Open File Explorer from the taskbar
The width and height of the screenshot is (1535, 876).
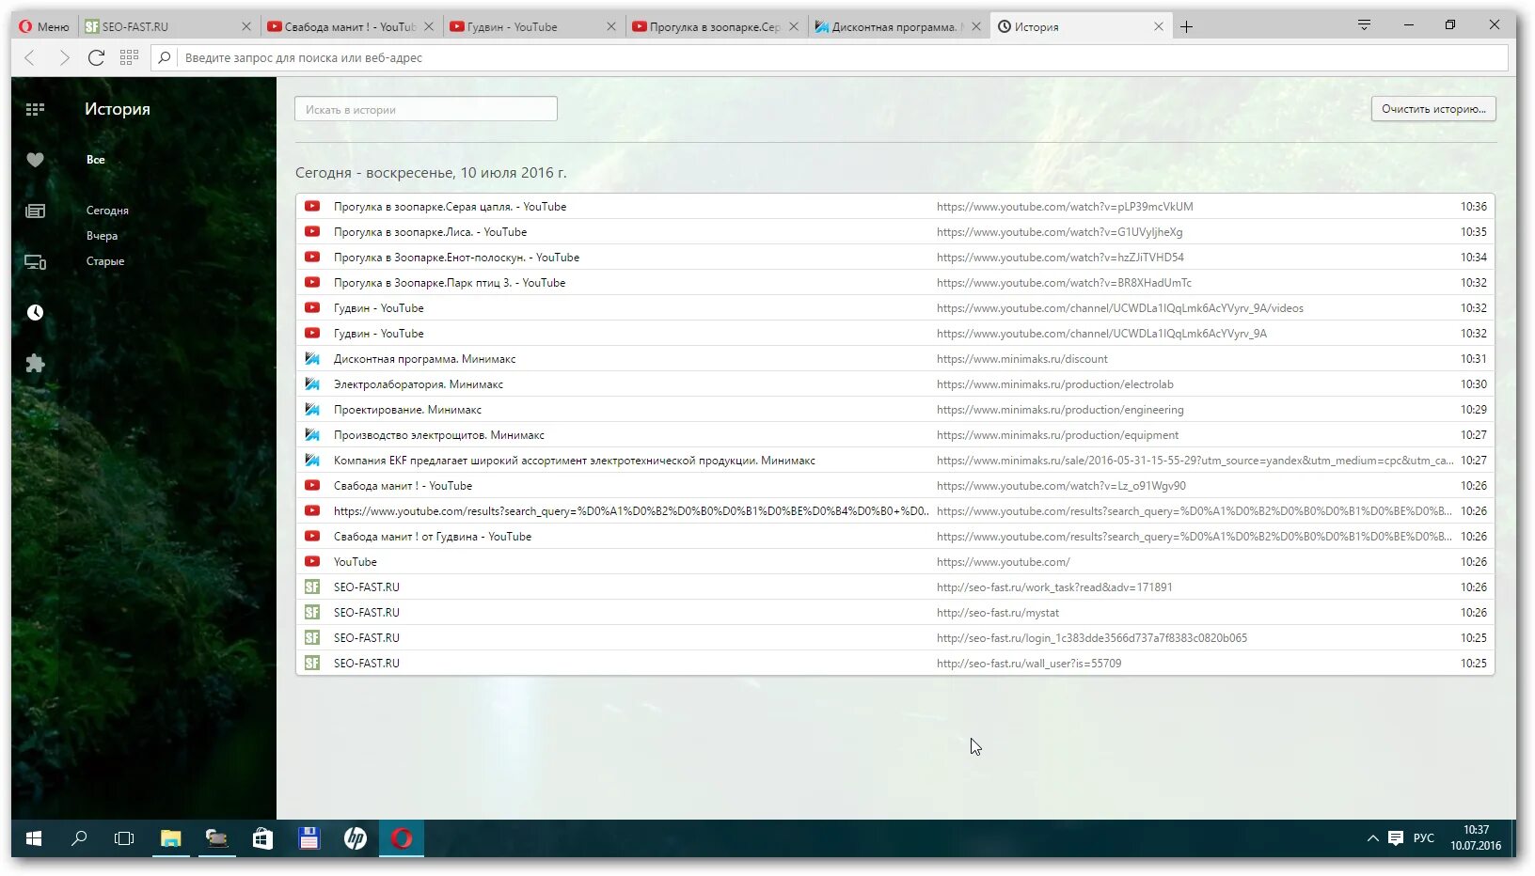coord(170,838)
